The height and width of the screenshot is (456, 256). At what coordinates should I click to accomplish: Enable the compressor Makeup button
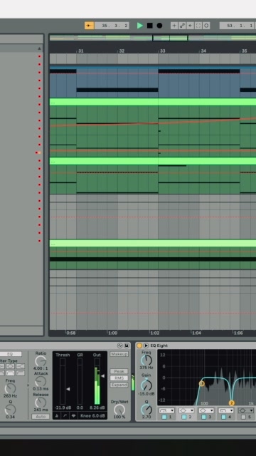[119, 354]
